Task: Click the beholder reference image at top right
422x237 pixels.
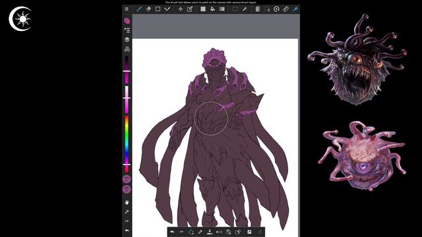Action: click(357, 60)
